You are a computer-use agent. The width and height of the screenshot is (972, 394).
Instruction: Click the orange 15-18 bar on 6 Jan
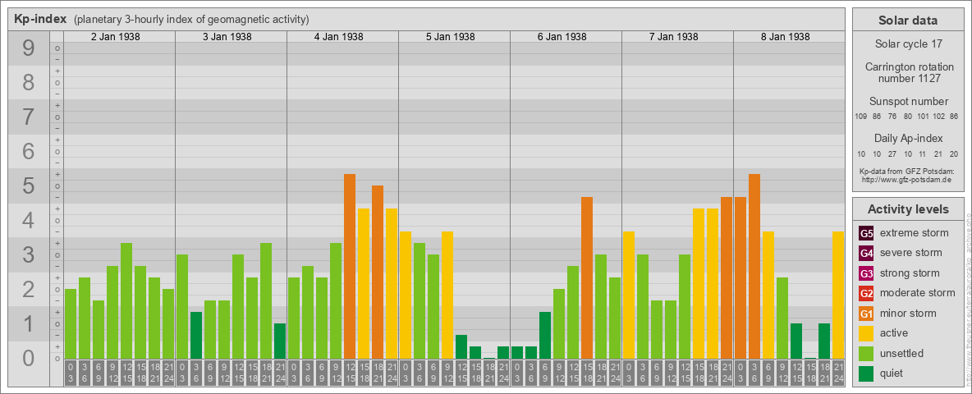587,278
